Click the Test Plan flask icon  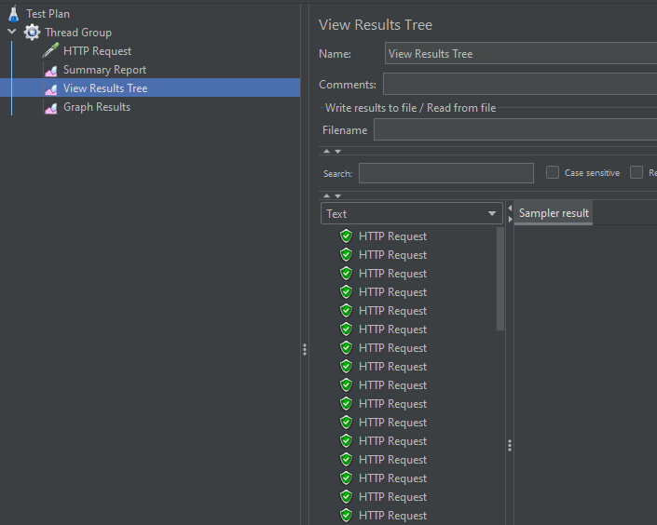pos(14,13)
